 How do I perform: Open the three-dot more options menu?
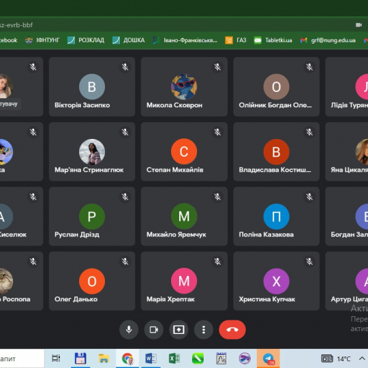204,330
